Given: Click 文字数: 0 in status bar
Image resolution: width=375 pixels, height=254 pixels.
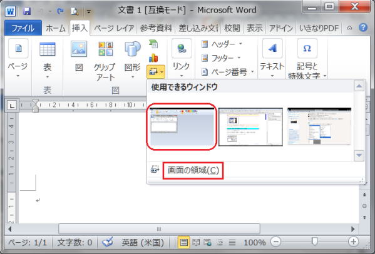Looking at the screenshot, I should coord(74,243).
